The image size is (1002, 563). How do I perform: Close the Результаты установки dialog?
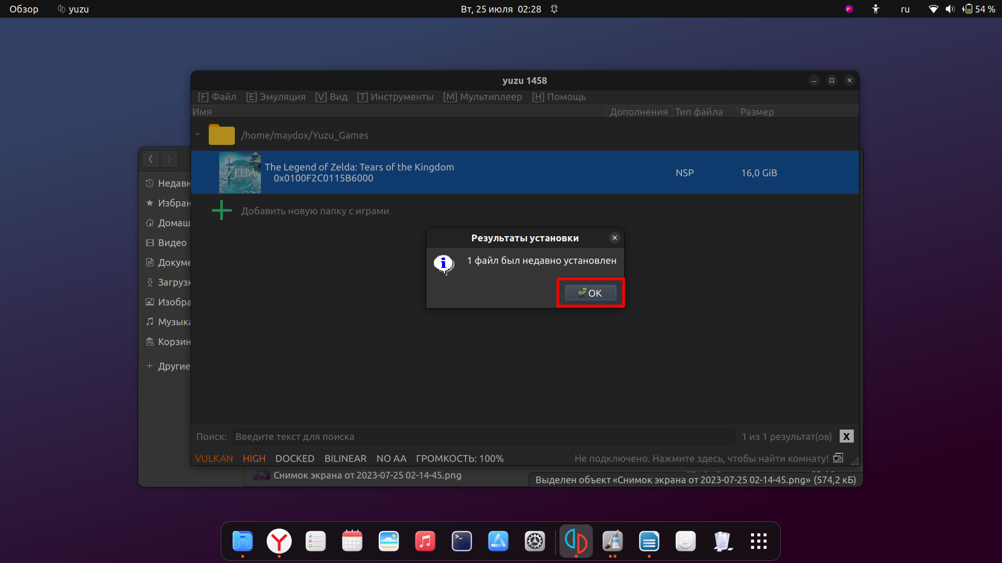pos(615,238)
